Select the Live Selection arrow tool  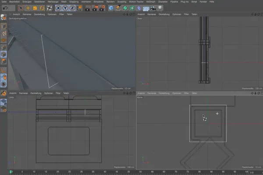coord(21,8)
